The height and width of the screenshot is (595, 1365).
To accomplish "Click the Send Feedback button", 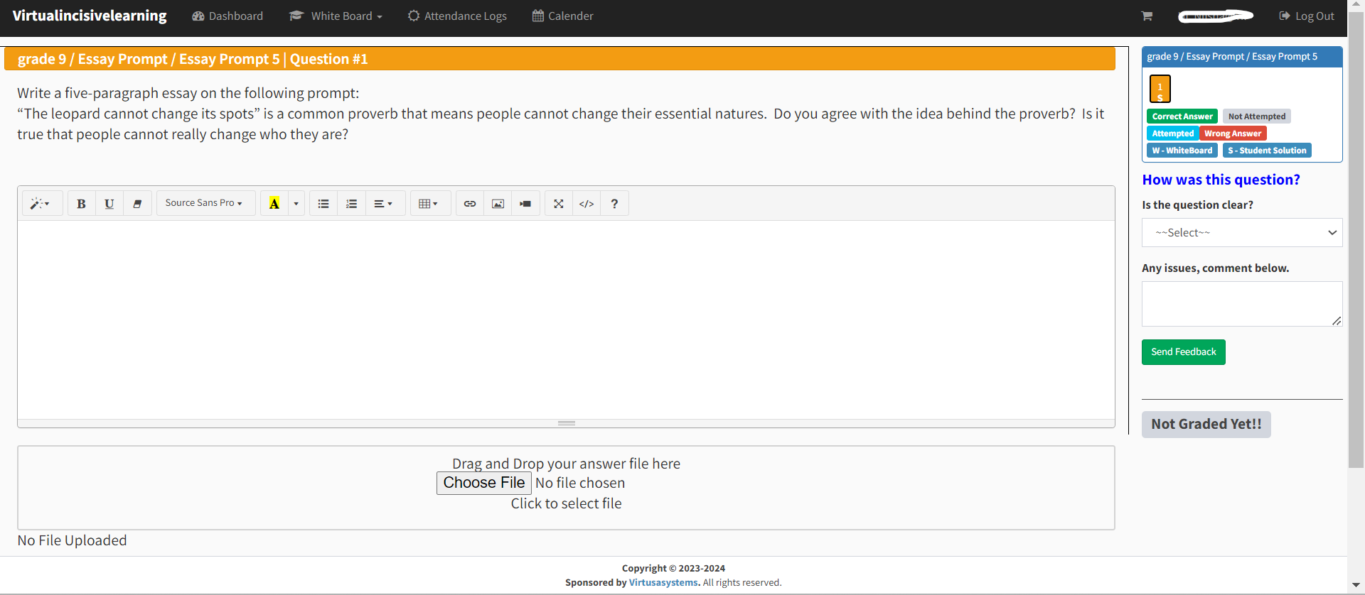I will [x=1183, y=352].
